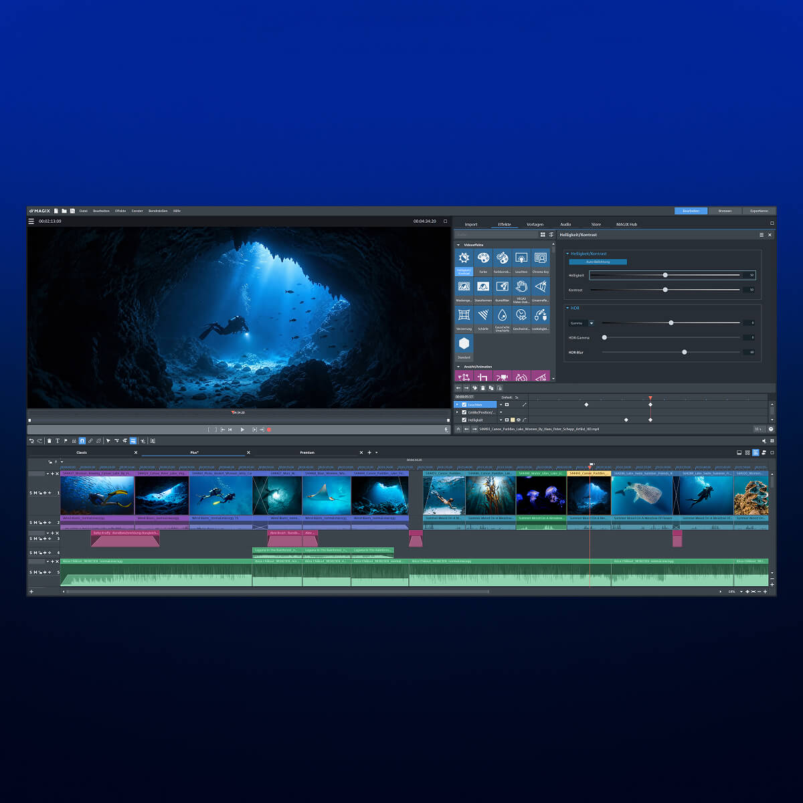Viewport: 803px width, 803px height.
Task: Select the Standard effect tile
Action: pos(464,348)
